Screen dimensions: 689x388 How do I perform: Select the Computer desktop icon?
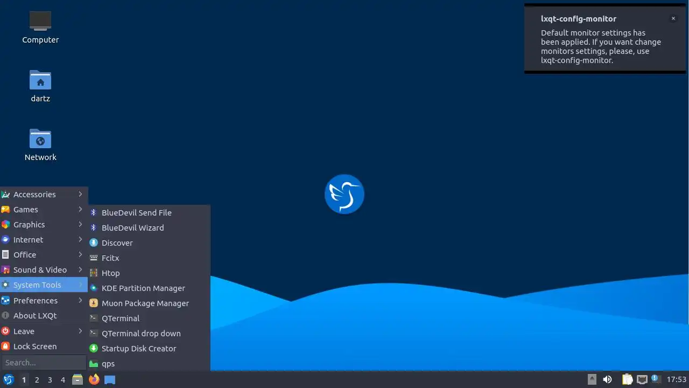click(40, 27)
